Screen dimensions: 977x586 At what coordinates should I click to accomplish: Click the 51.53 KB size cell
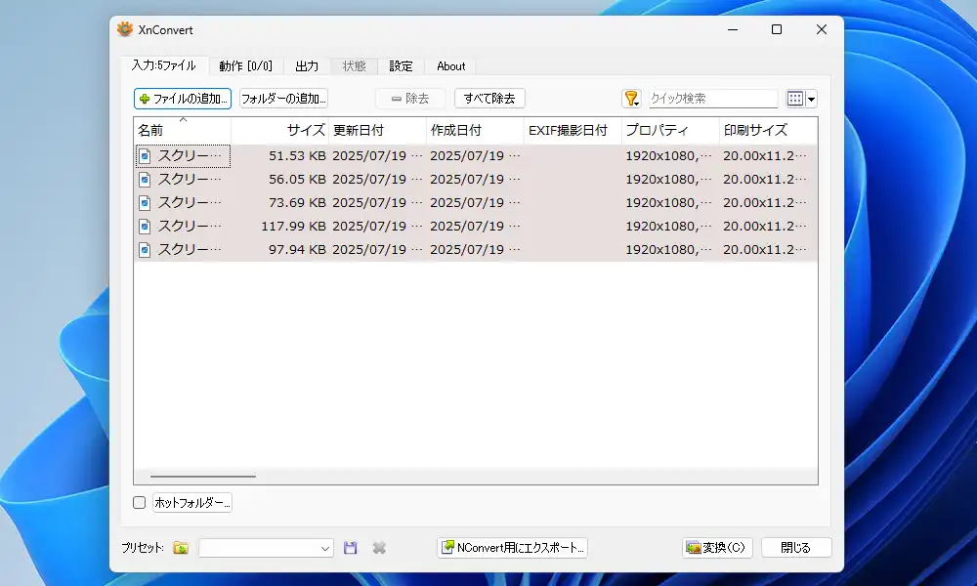click(x=297, y=155)
